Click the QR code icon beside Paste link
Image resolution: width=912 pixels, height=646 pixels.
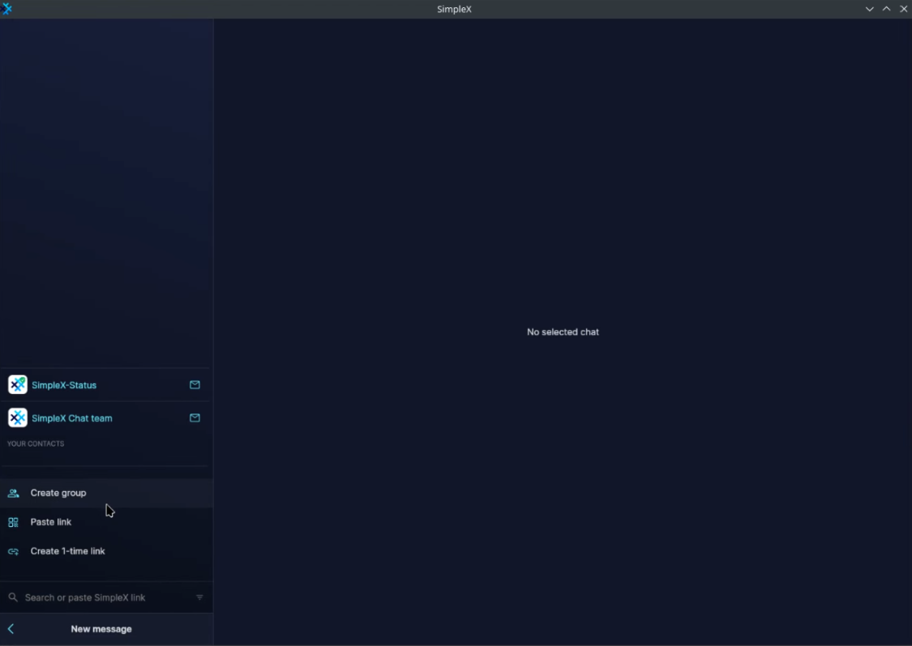click(14, 522)
